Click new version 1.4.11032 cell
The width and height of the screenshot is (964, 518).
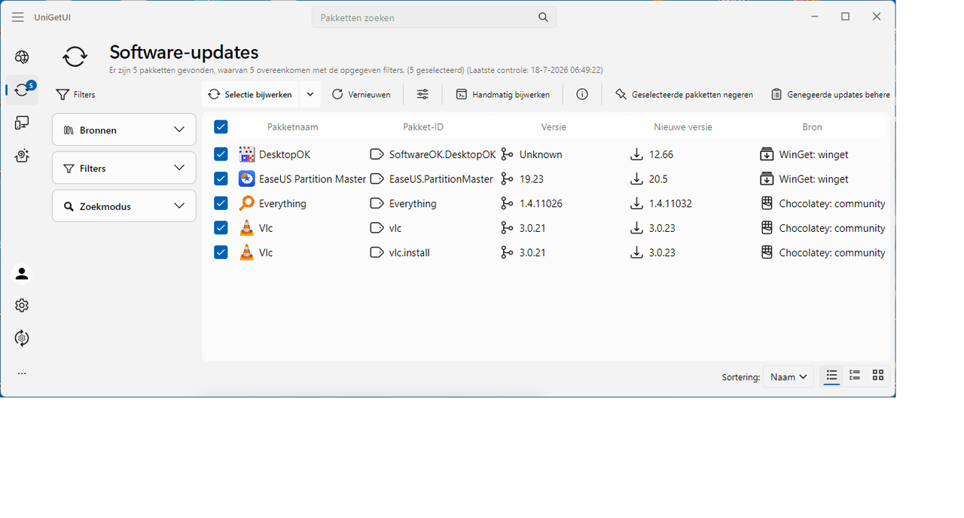(x=670, y=203)
